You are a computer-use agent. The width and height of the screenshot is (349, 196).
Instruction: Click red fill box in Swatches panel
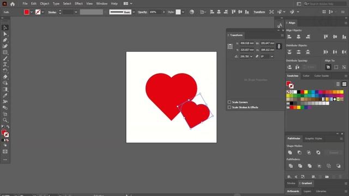pyautogui.click(x=288, y=83)
